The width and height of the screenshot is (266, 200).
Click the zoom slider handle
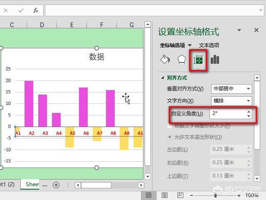(215, 195)
